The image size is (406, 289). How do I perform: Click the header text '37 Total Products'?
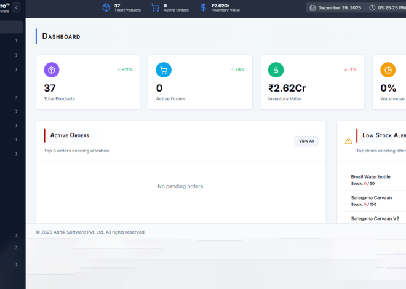(x=127, y=8)
